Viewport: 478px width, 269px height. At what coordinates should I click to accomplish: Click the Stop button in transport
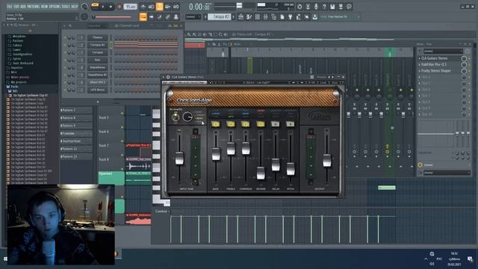(111, 7)
